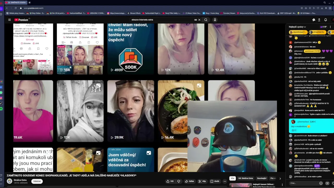Open the 500K milestone thumbnail
The width and height of the screenshot is (334, 188).
131,49
